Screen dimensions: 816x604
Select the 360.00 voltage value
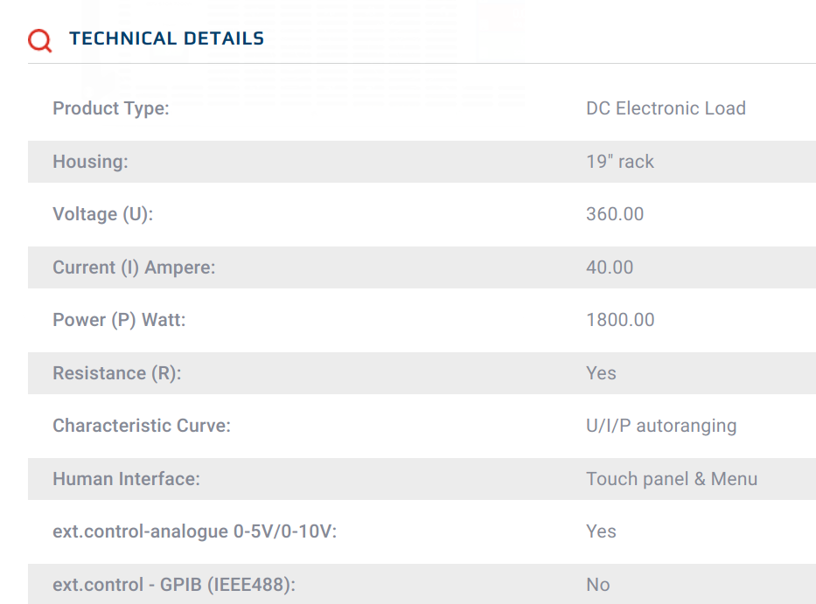(615, 214)
